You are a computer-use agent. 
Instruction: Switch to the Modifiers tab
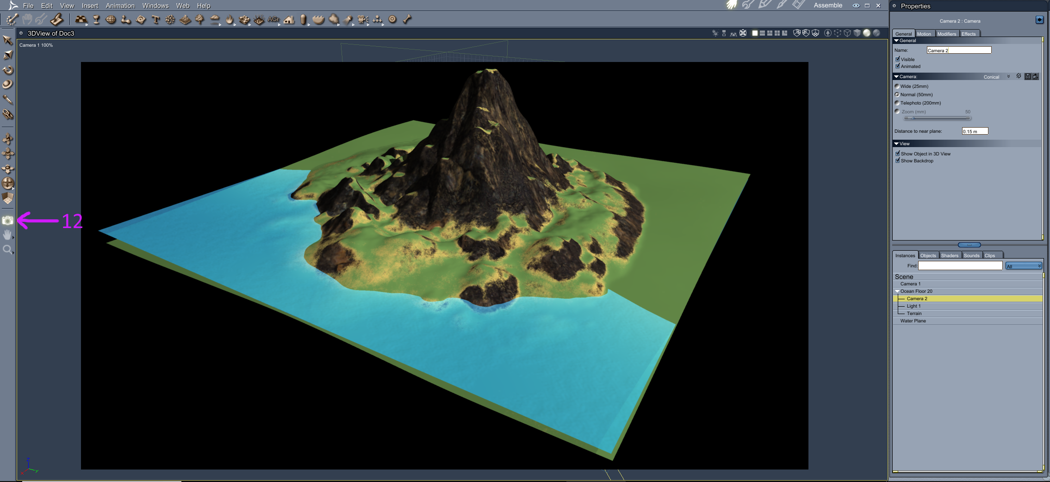pos(947,34)
